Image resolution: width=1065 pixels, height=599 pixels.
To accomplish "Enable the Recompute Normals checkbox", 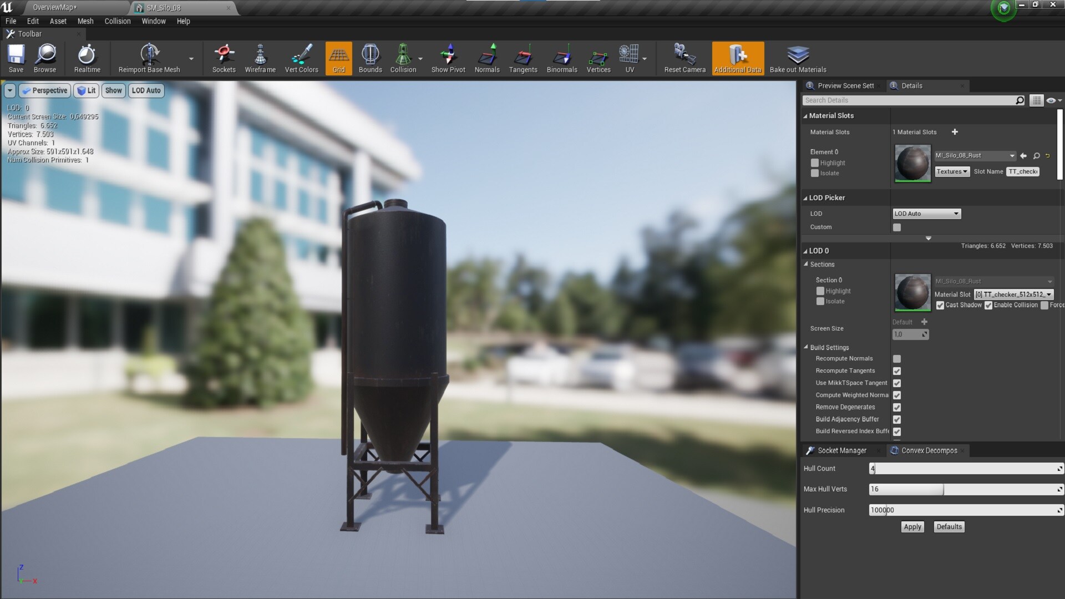I will click(x=896, y=359).
